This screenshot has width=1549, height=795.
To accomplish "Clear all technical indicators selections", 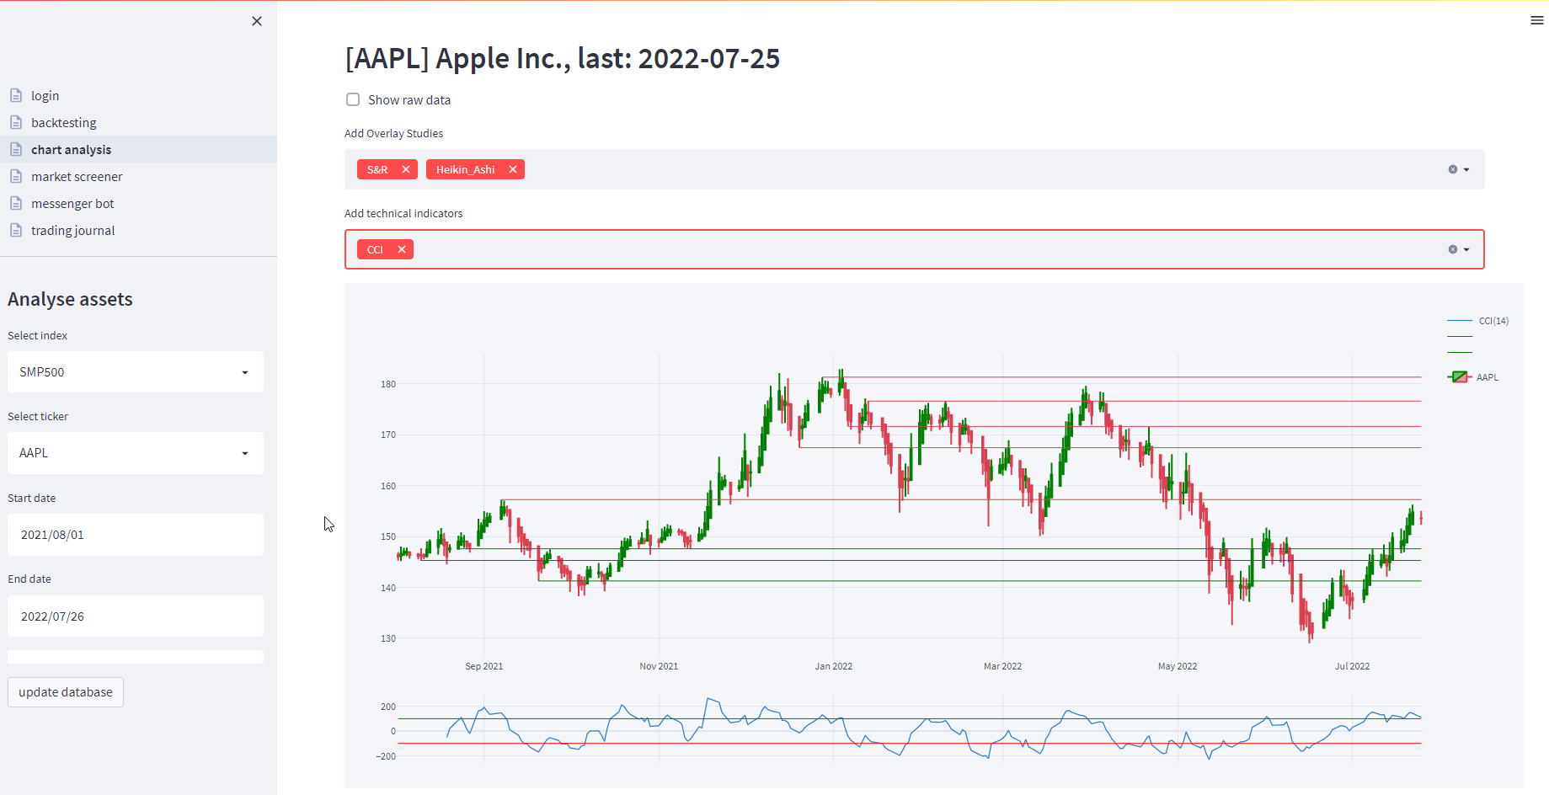I will (x=1453, y=249).
